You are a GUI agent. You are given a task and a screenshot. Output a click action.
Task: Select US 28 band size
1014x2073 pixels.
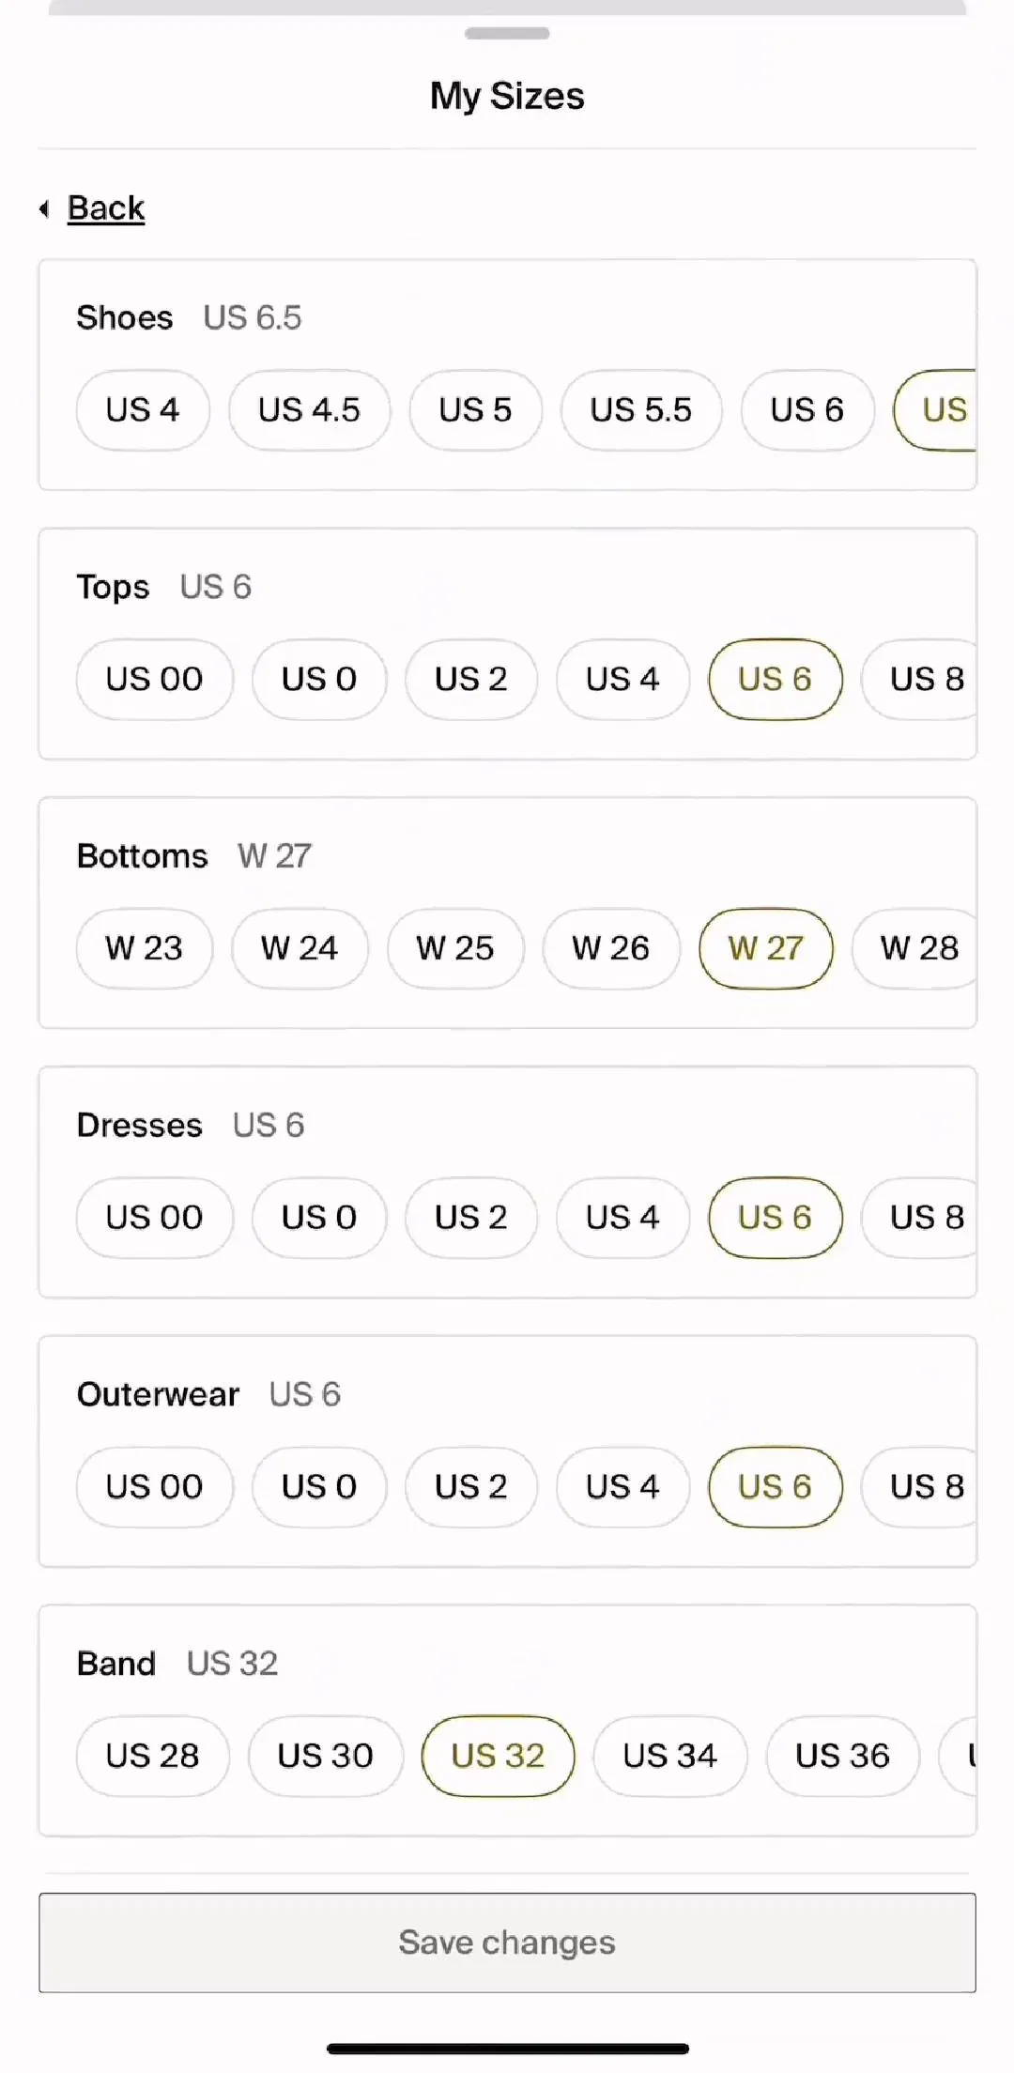click(x=153, y=1756)
